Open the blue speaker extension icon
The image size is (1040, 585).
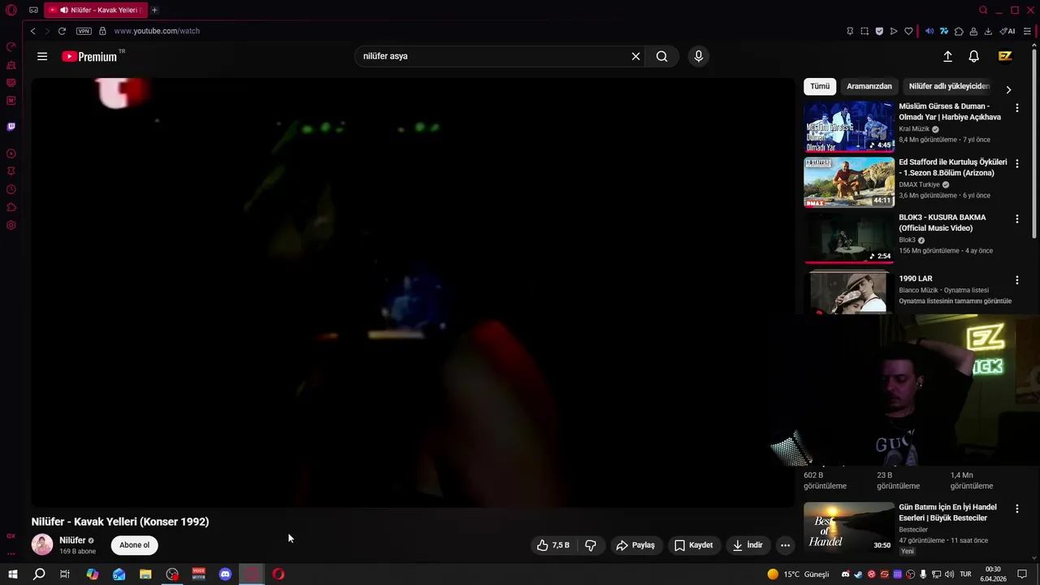[929, 31]
